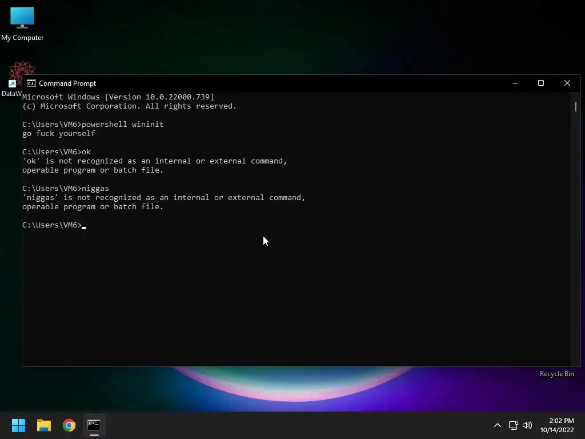Launch File Explorer from the taskbar
Viewport: 585px width, 439px height.
click(x=43, y=425)
